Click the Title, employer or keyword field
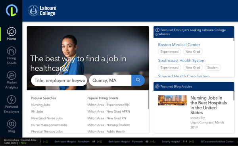This screenshot has height=146, width=238. click(x=59, y=80)
